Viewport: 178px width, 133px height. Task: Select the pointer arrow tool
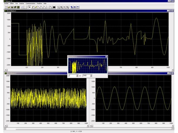coord(29,7)
